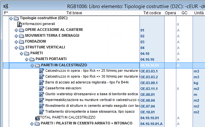Image resolution: width=205 pixels, height=127 pixels.
Task: Click folder icon of PARETI / PILASTRI IN CEMENTO ARMATO
Action: [37, 124]
